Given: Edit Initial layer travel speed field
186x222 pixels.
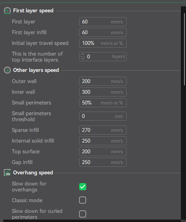Looking at the screenshot, I should [103, 43].
